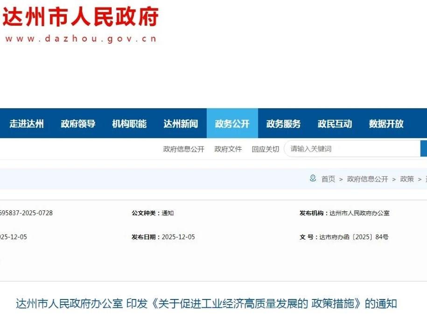Follow the 政策 breadcrumb link
The width and height of the screenshot is (427, 320).
click(407, 179)
